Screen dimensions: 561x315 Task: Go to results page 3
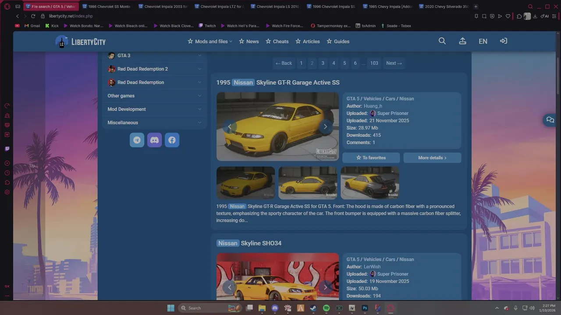(323, 63)
